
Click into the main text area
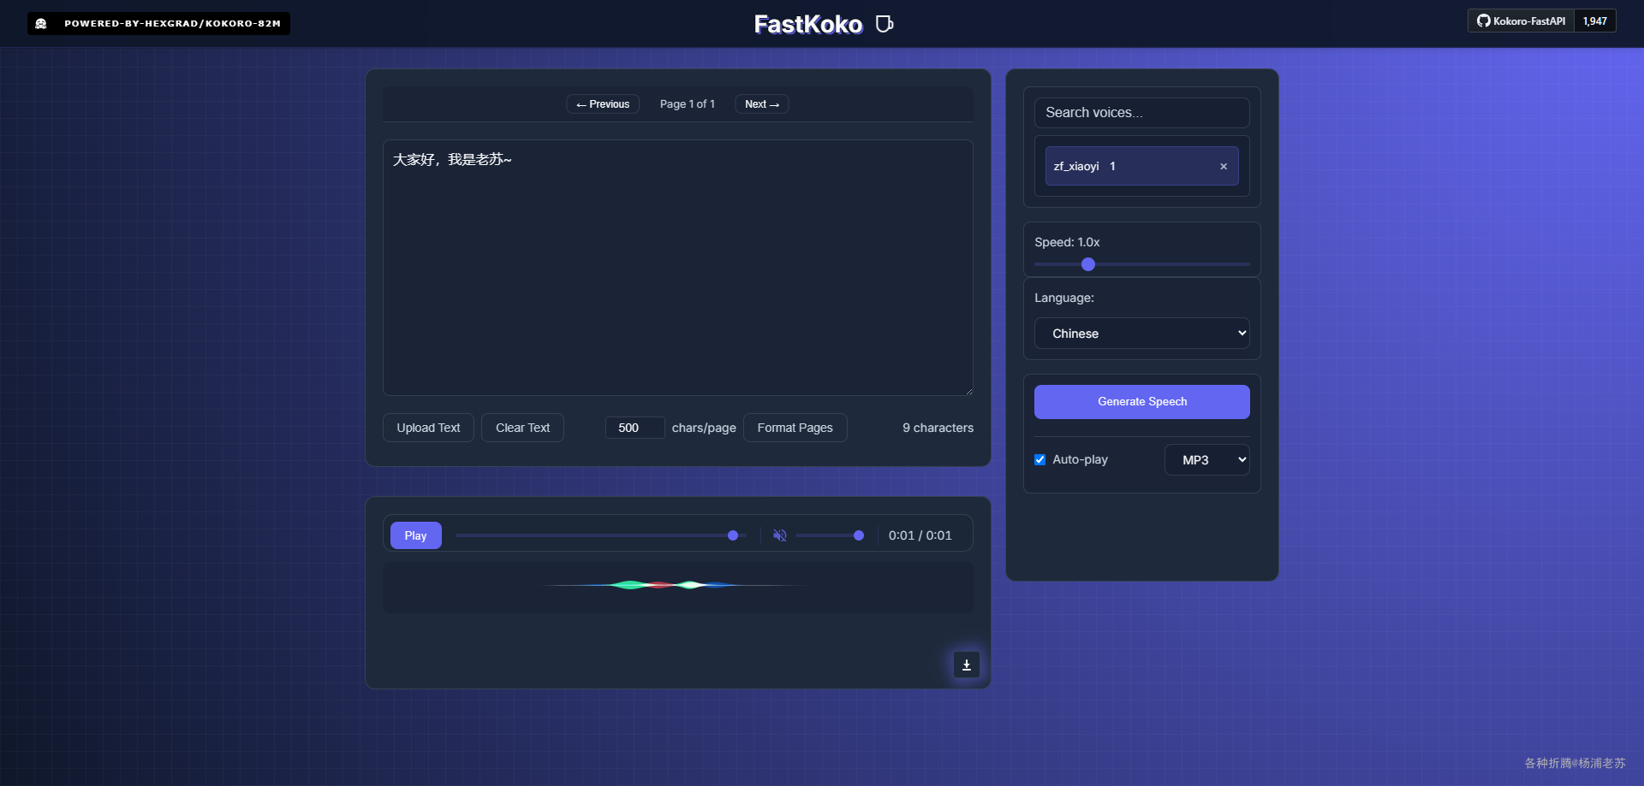coord(677,268)
